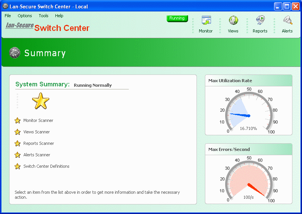
Task: Click the Running Normally status text
Action: point(93,85)
